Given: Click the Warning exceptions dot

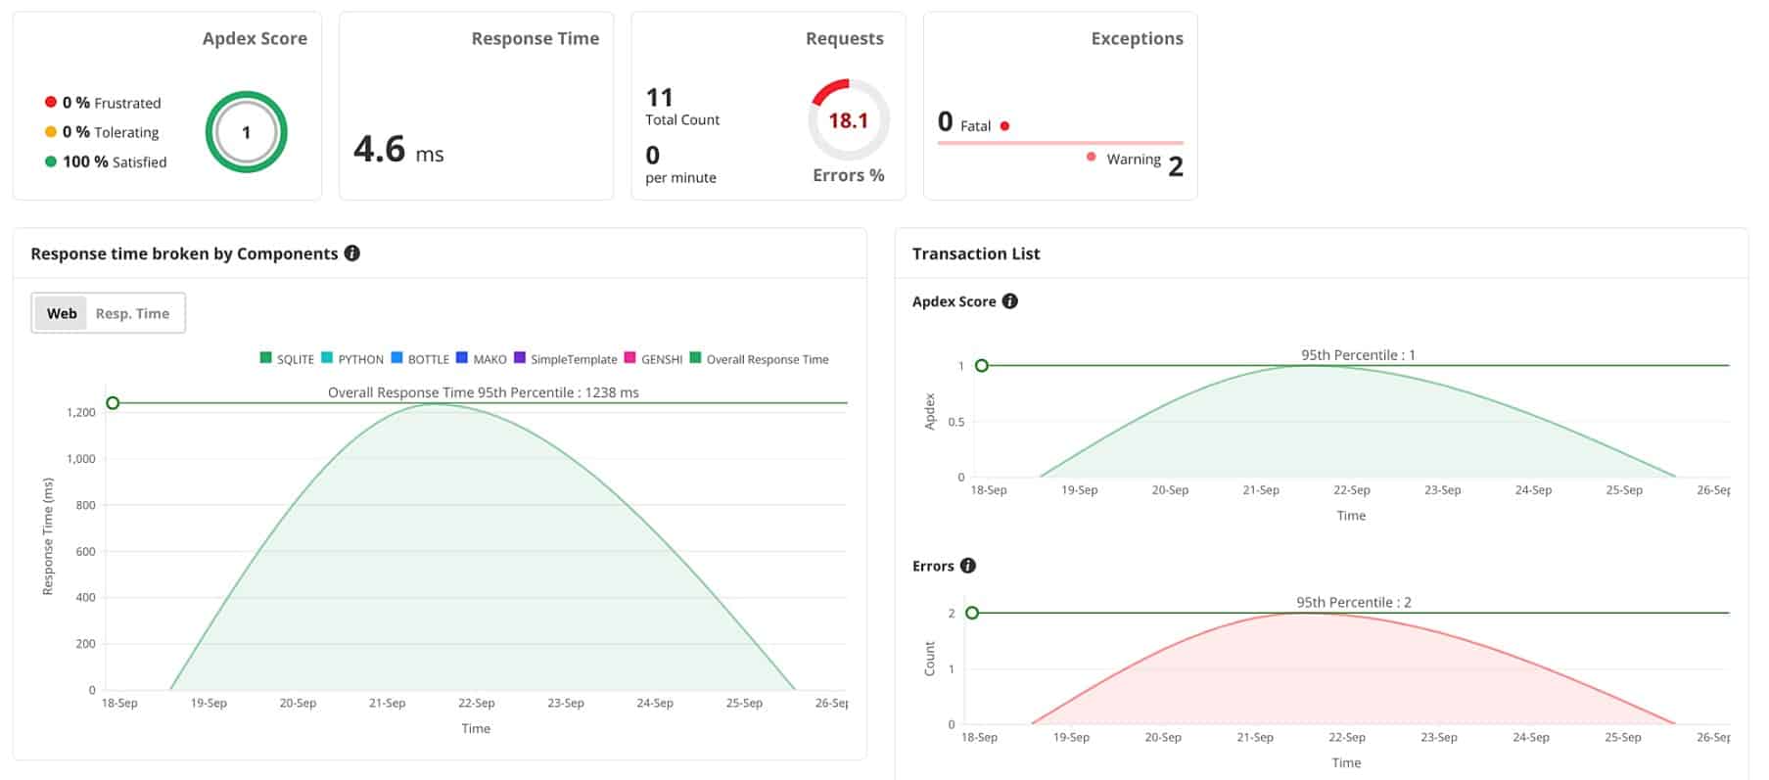Looking at the screenshot, I should point(1092,158).
